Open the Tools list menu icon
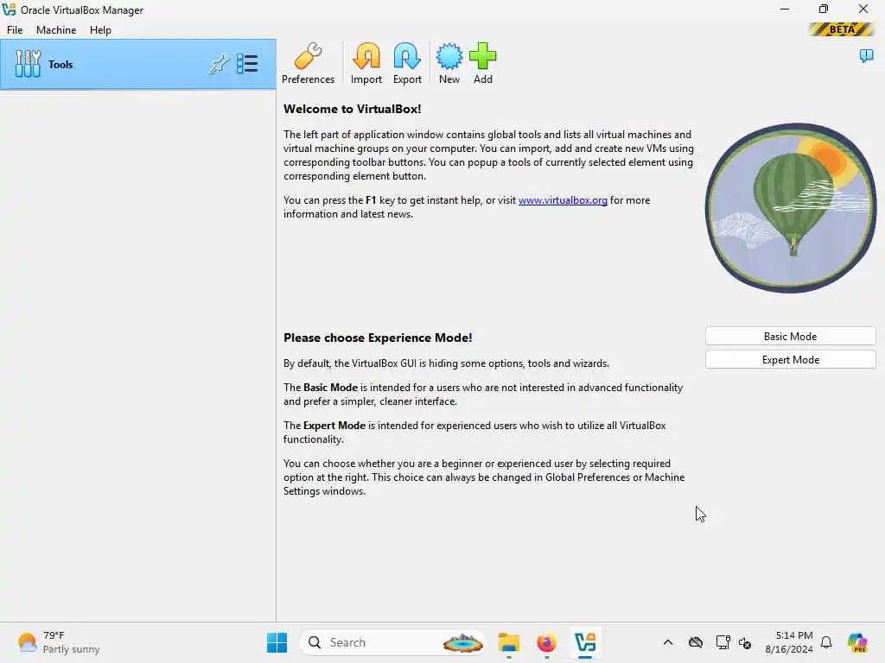 point(247,64)
